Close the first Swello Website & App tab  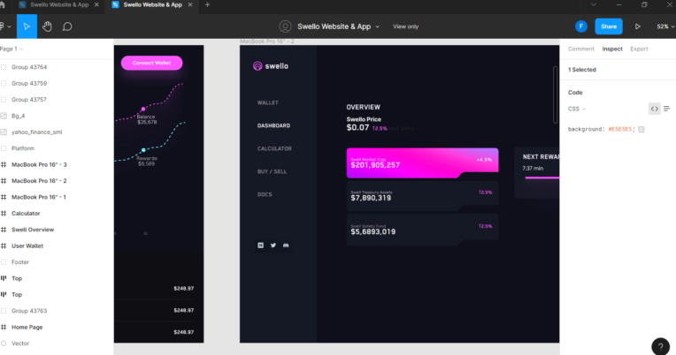(x=96, y=4)
